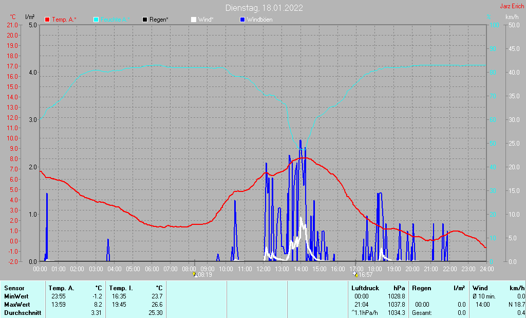526x318 pixels.
Task: Click the 'Gesamt:' rain total label
Action: [x=422, y=313]
